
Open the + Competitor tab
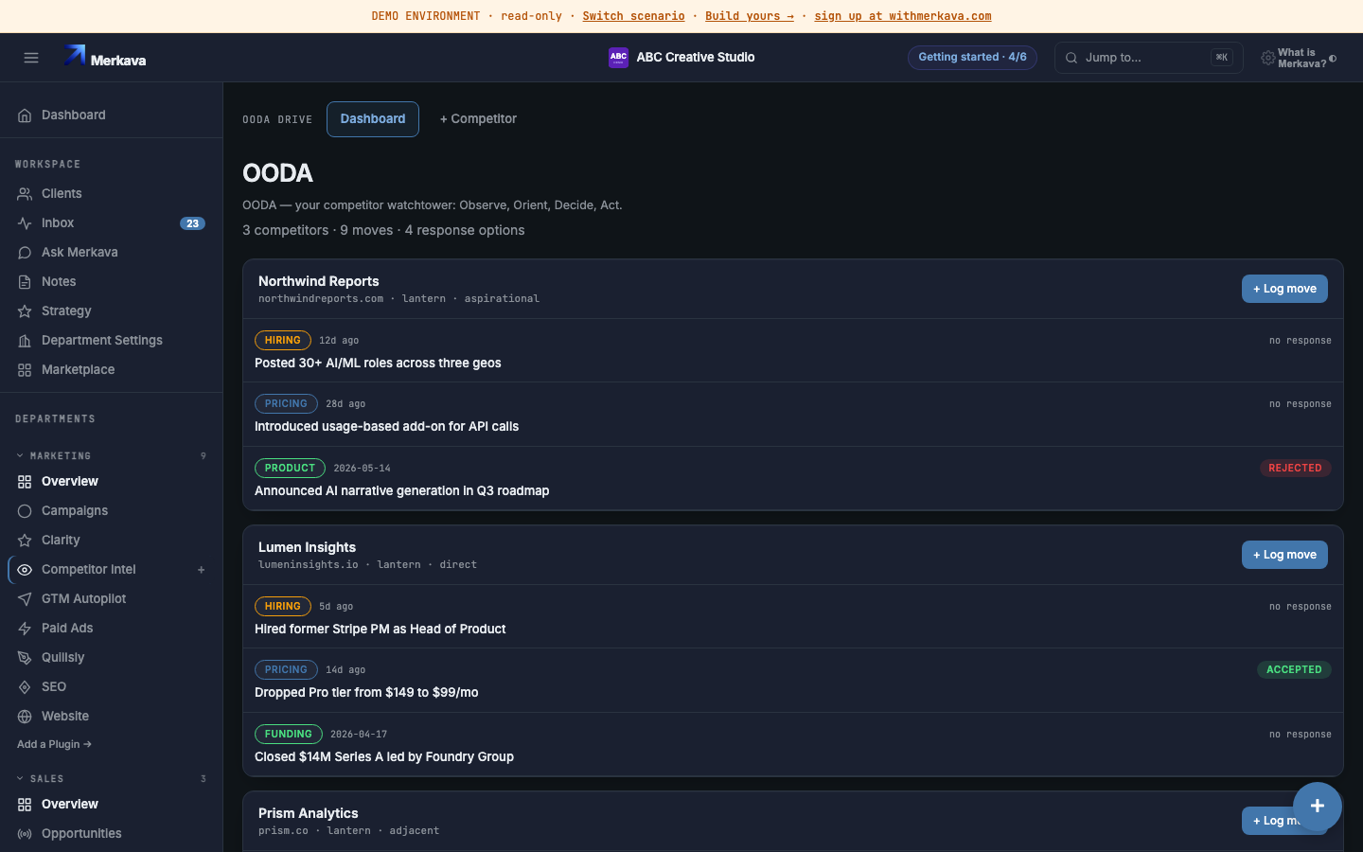click(x=478, y=119)
